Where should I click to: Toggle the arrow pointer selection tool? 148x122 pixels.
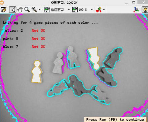(x=12, y=10)
